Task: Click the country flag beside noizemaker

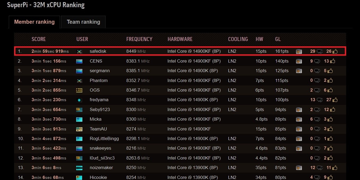Action: pyautogui.click(x=79, y=168)
